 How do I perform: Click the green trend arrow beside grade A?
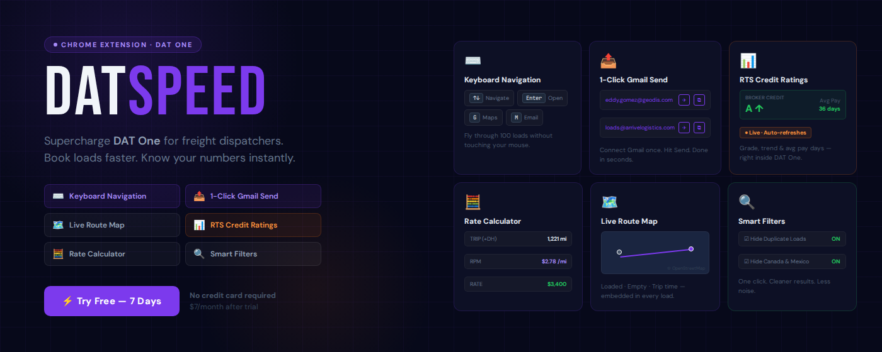pyautogui.click(x=759, y=108)
